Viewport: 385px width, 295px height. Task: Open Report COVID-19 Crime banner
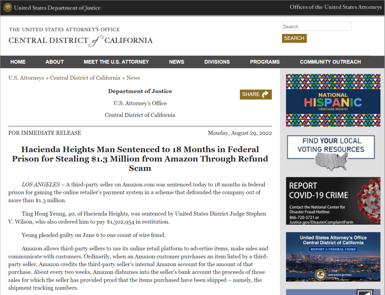pyautogui.click(x=333, y=201)
